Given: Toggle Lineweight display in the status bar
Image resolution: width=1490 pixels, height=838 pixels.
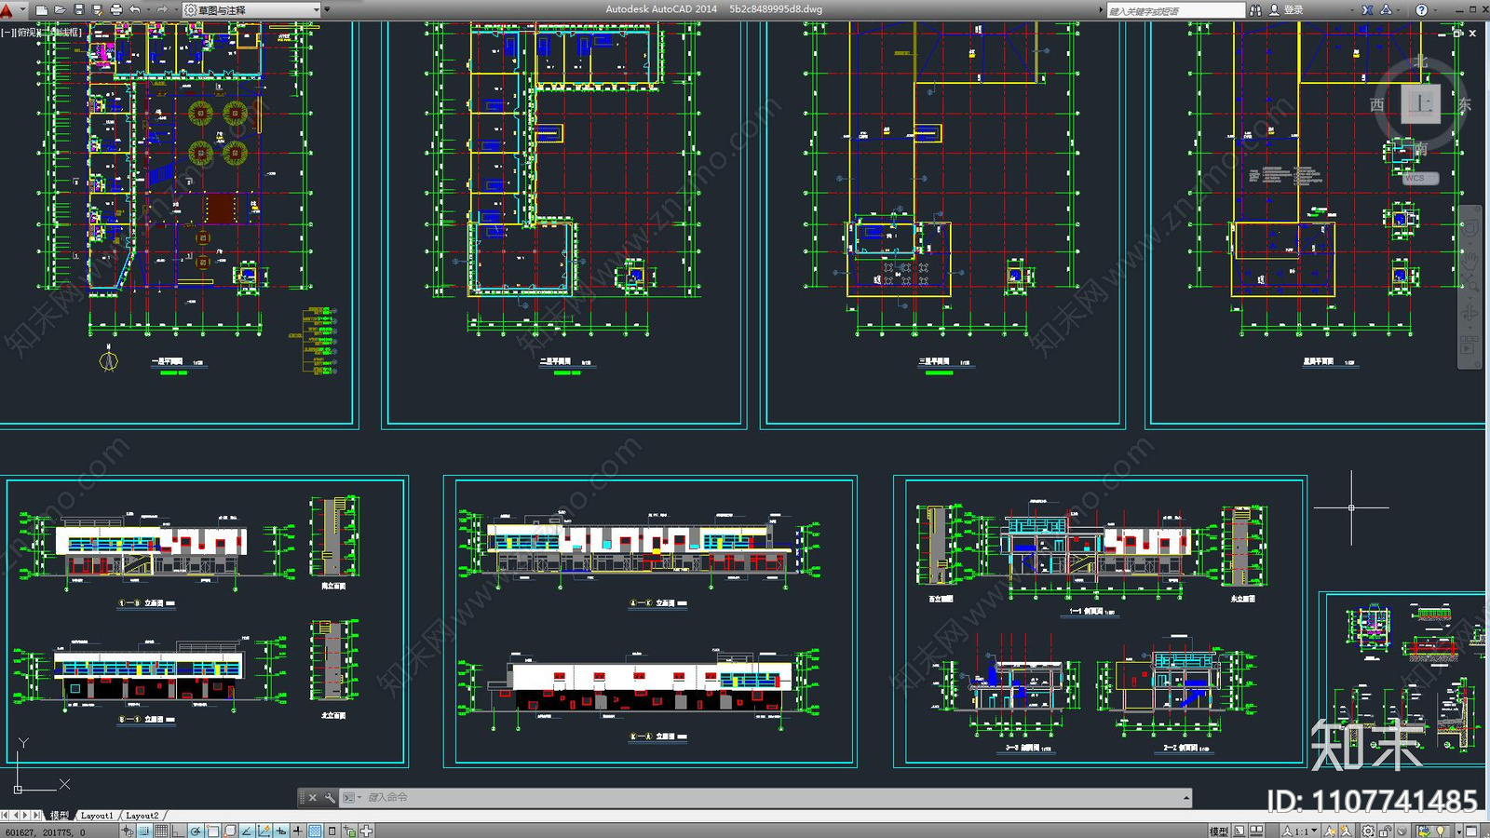Looking at the screenshot, I should tap(298, 831).
